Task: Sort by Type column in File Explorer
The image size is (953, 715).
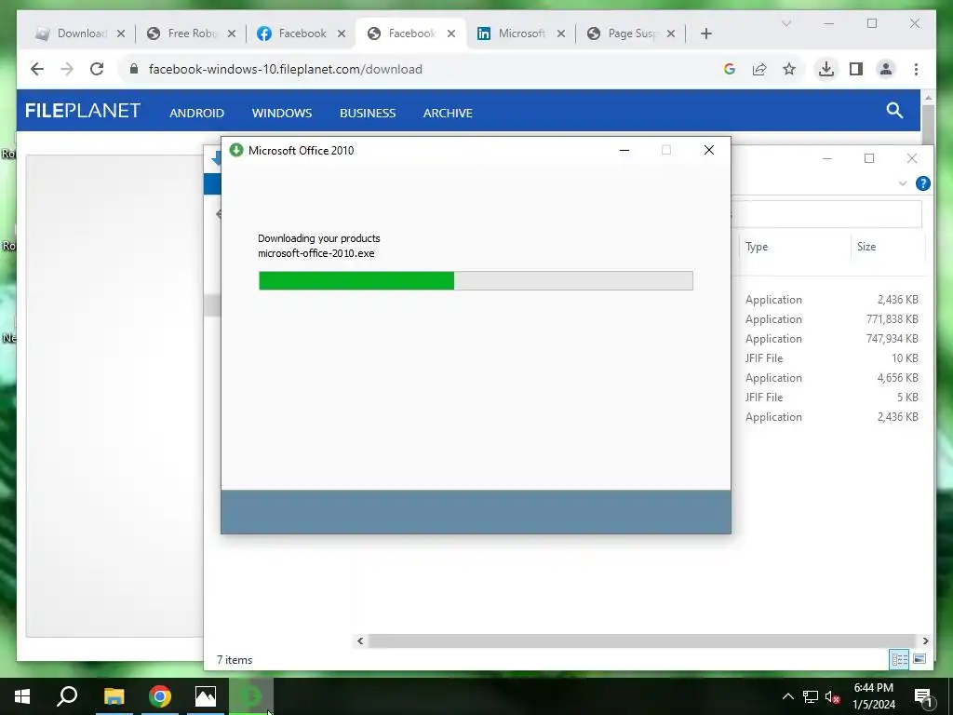Action: point(757,246)
